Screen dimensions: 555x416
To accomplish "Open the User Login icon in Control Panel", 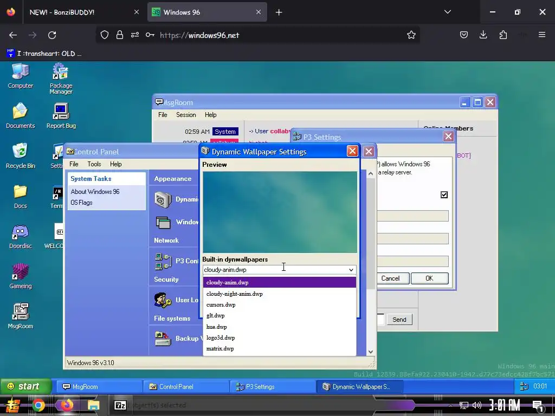I will click(163, 300).
